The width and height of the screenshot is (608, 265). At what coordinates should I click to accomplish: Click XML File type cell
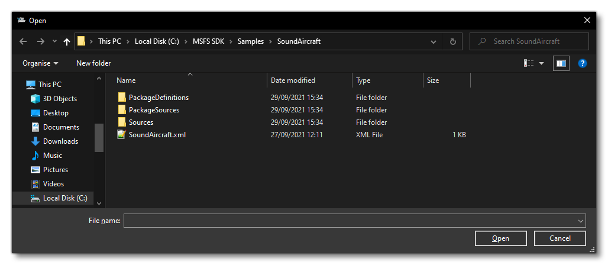click(369, 135)
